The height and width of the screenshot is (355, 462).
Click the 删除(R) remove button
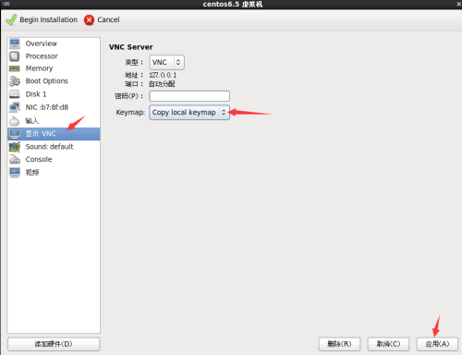point(339,344)
